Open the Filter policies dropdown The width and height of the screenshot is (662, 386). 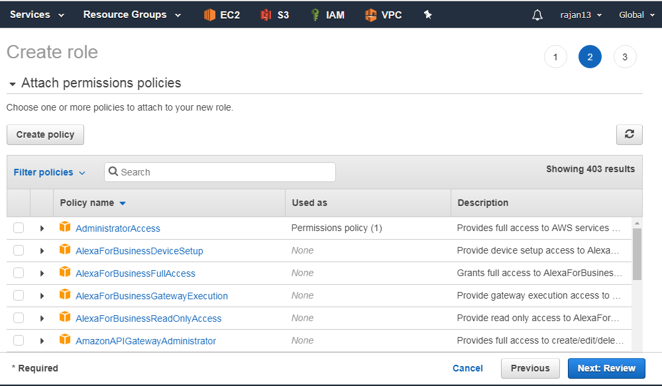pyautogui.click(x=50, y=172)
